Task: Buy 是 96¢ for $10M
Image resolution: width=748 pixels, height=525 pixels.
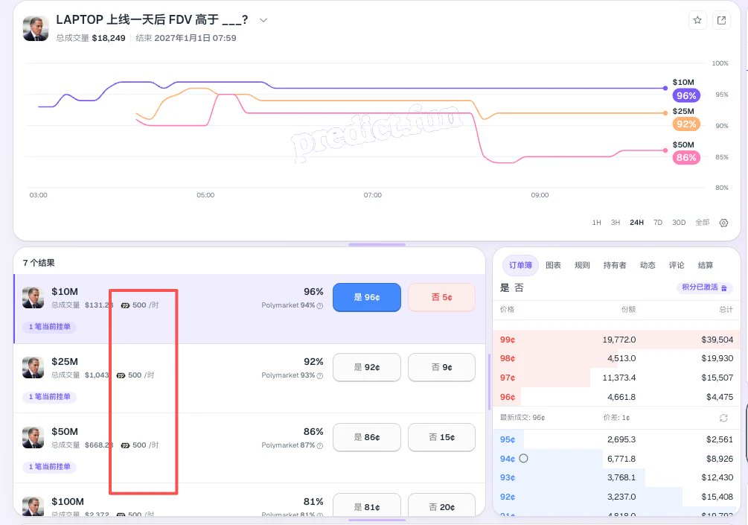Action: [x=367, y=297]
